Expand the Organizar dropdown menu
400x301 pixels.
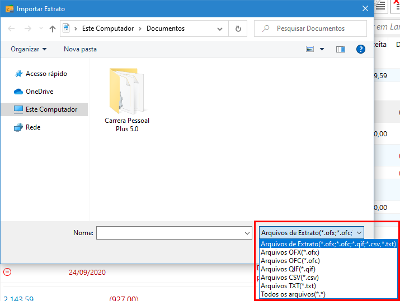coord(29,49)
